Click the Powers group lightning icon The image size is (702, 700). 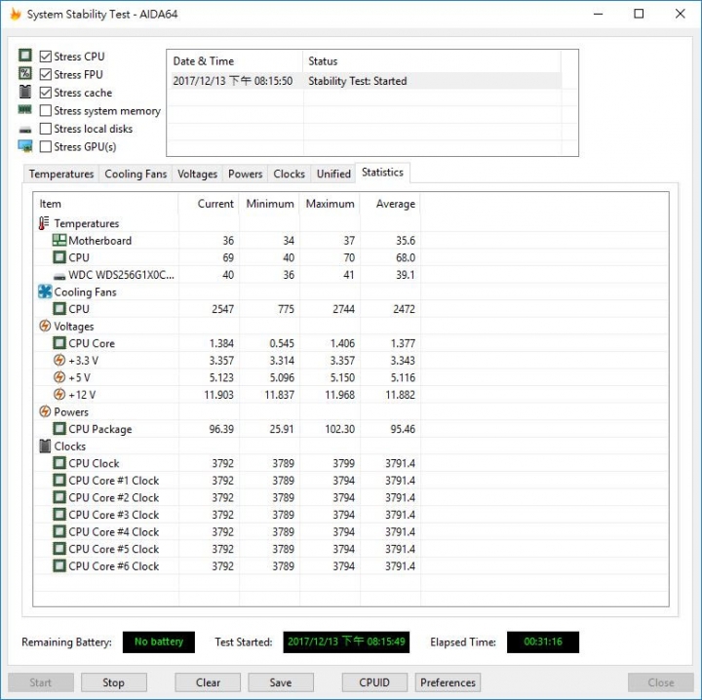tap(45, 411)
